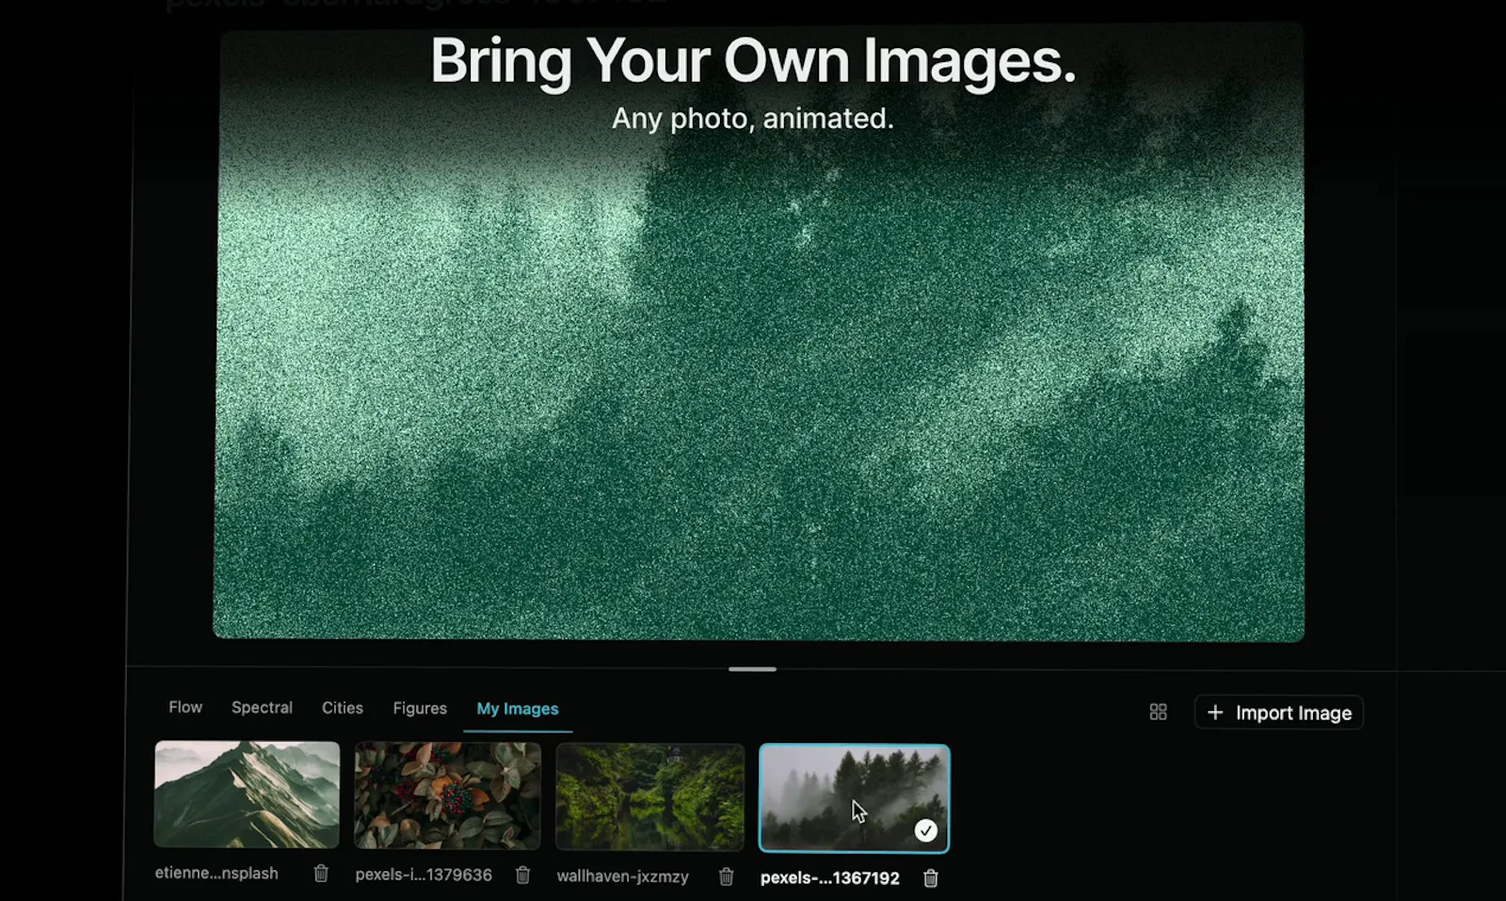Click the panel divider drag handle
The height and width of the screenshot is (901, 1506).
[752, 669]
